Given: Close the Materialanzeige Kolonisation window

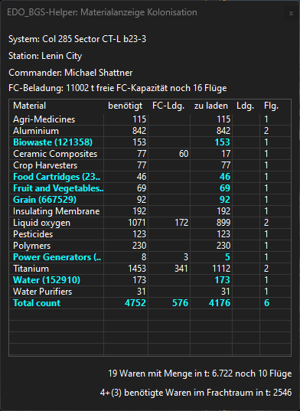Looking at the screenshot, I should click(291, 13).
